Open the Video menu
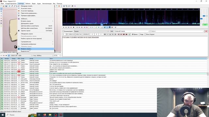The image size is (209, 117). coord(34,4)
